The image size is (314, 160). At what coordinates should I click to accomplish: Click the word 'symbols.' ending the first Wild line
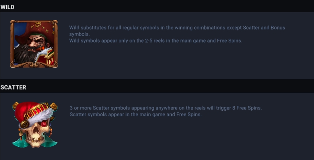click(79, 34)
